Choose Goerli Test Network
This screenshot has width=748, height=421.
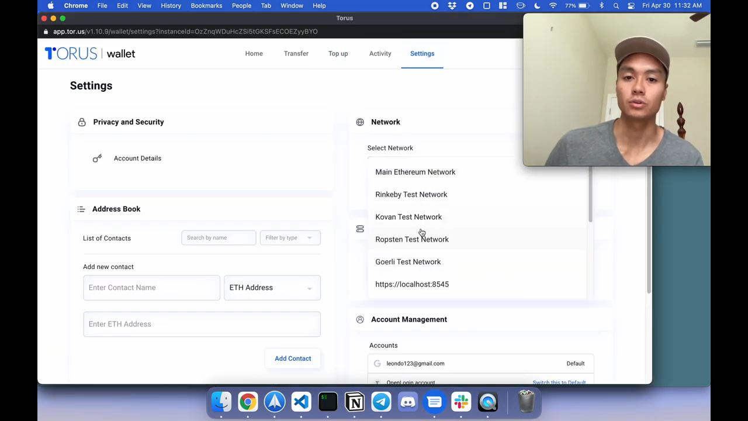coord(477,262)
